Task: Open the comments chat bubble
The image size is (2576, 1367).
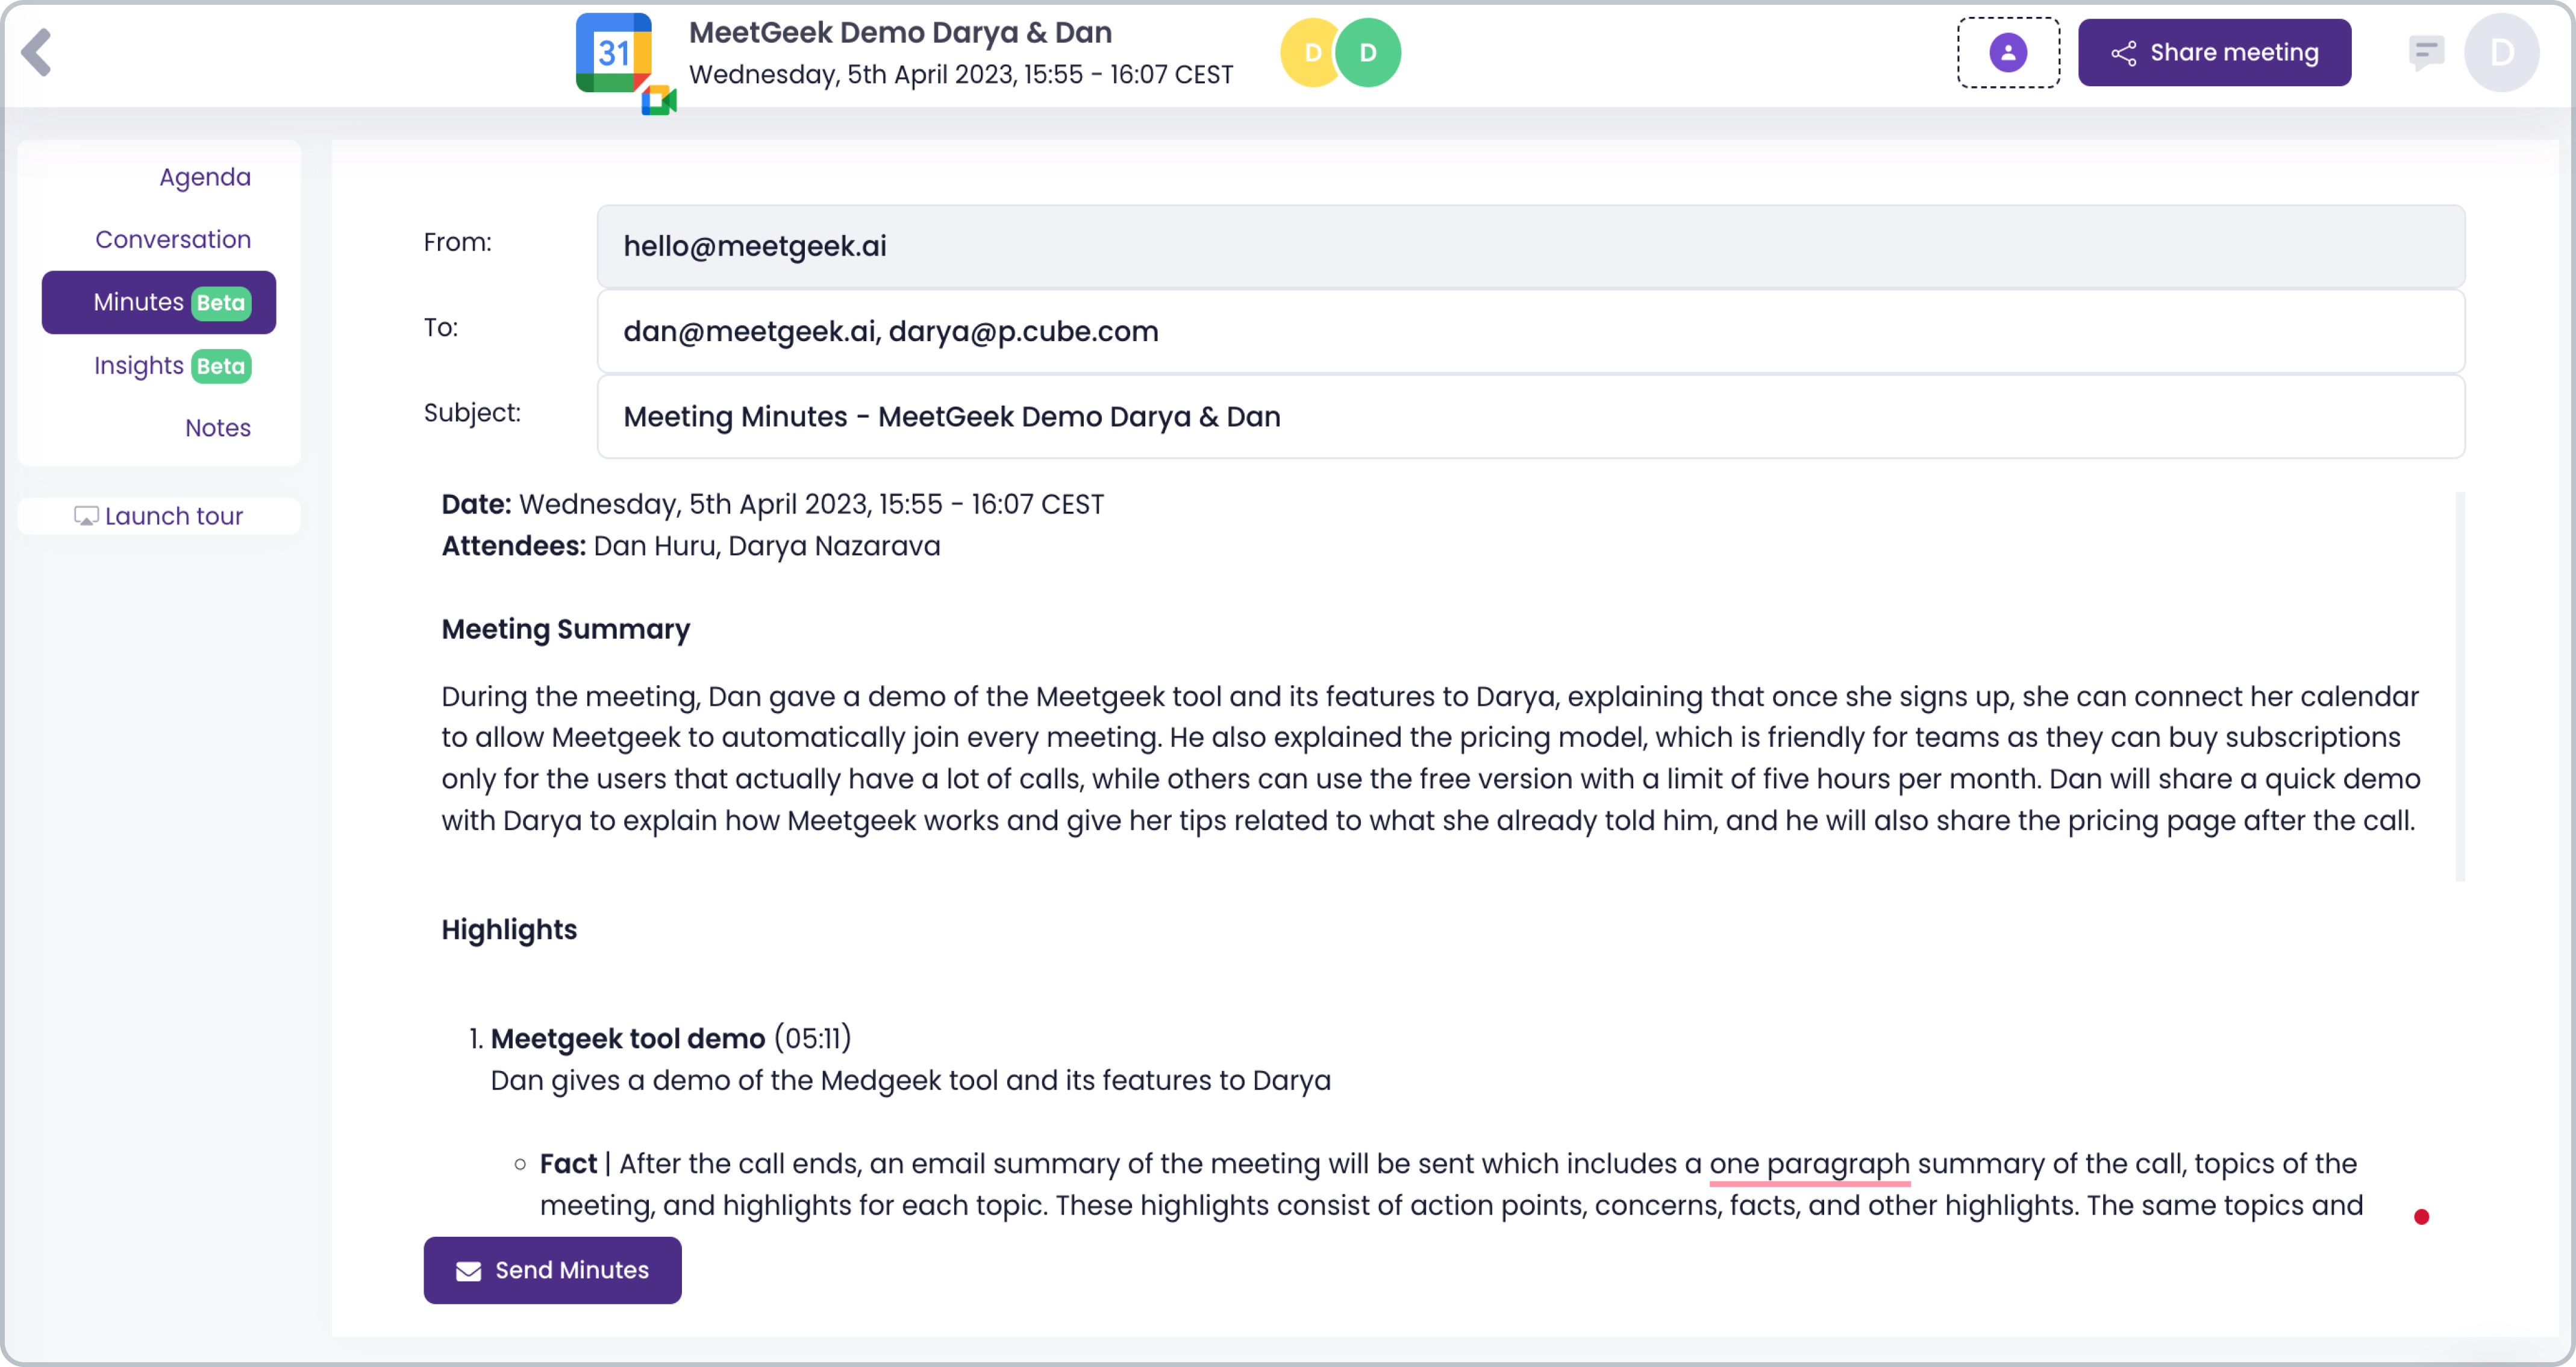Action: tap(2428, 51)
